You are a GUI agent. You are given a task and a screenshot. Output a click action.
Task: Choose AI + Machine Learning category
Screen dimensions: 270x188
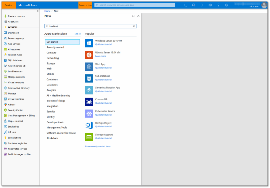pyautogui.click(x=58, y=96)
